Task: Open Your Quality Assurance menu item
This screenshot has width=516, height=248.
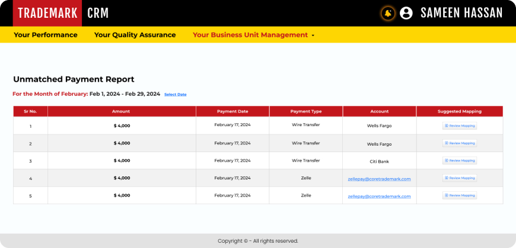Action: (135, 35)
